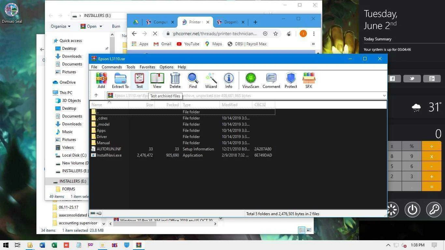Open Apps shortcut in bookmarks bar

tap(140, 44)
